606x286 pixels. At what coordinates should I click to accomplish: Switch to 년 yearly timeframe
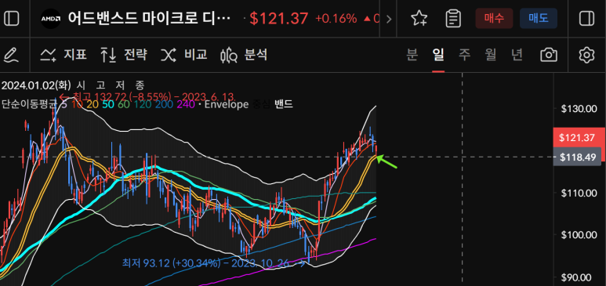[x=517, y=55]
